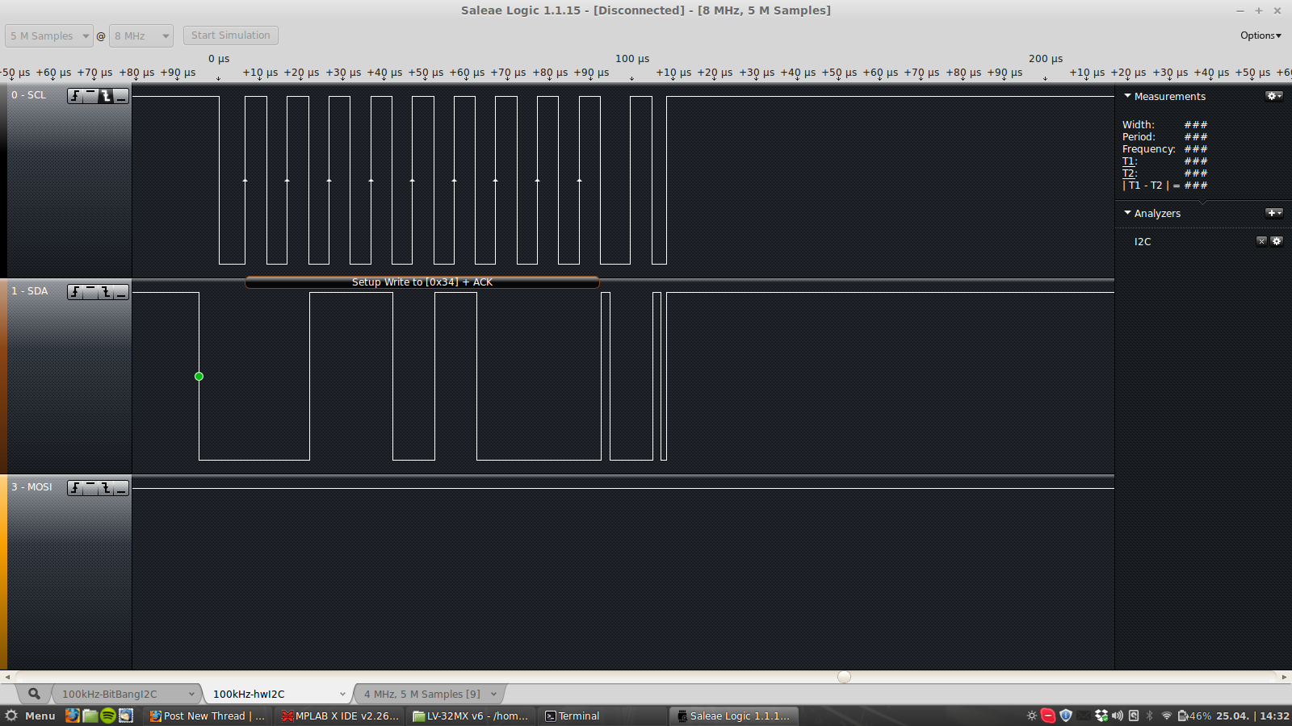Open the capture search magnifier tab
Screen dimensions: 1292x726
pyautogui.click(x=34, y=694)
